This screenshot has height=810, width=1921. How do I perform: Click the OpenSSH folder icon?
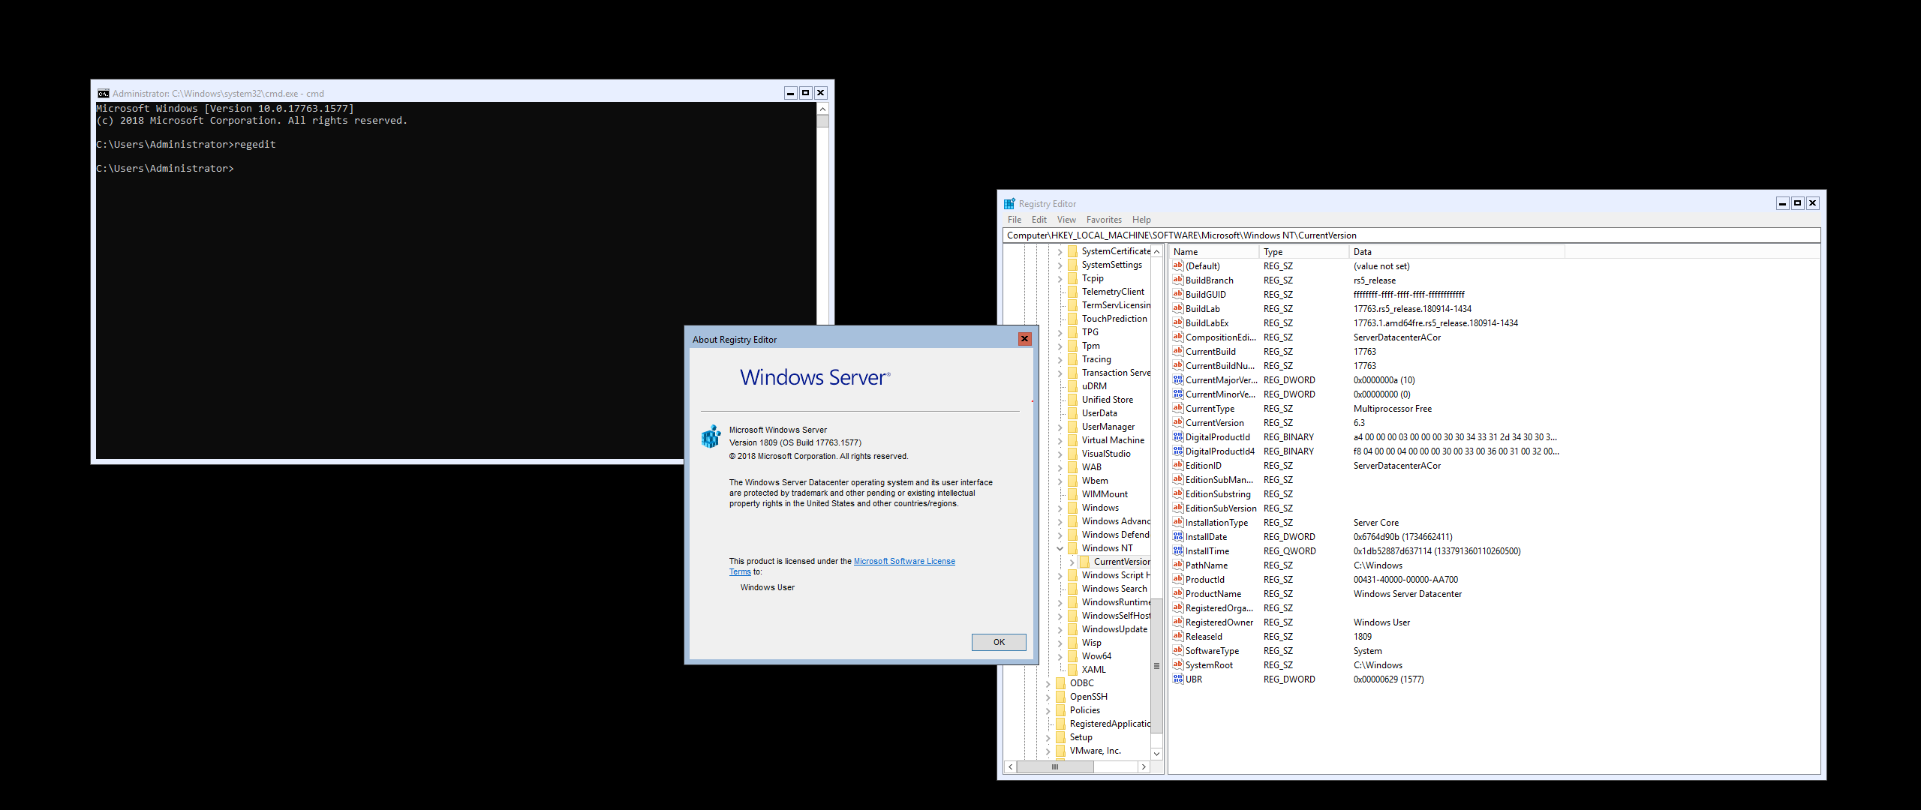coord(1060,697)
